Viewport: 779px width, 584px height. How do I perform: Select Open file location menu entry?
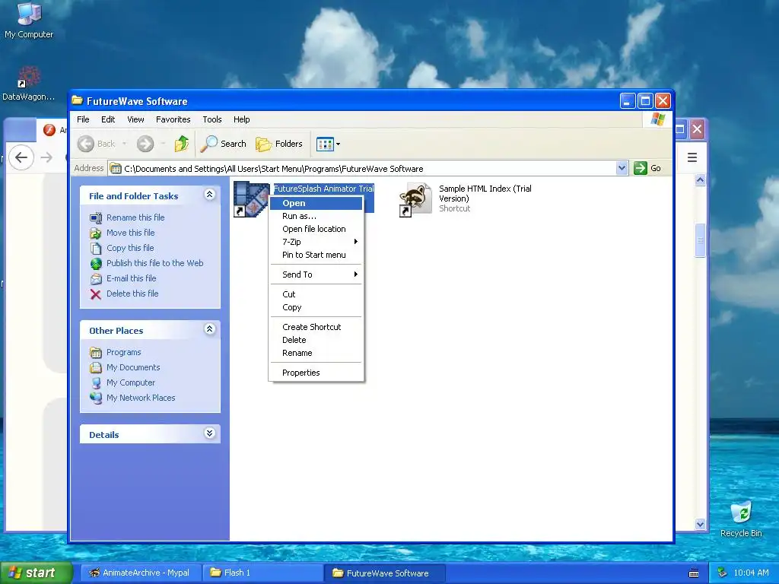tap(316, 229)
